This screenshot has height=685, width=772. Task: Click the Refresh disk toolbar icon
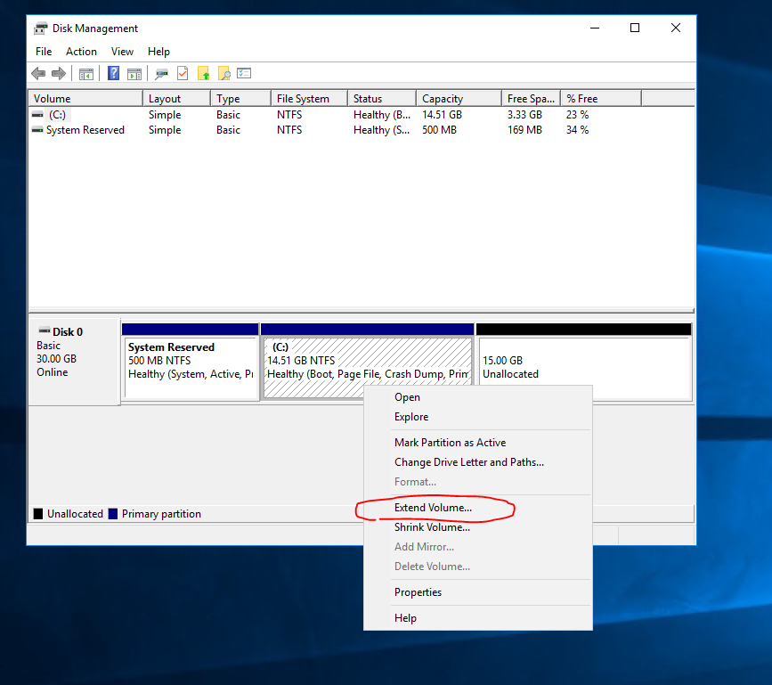162,74
